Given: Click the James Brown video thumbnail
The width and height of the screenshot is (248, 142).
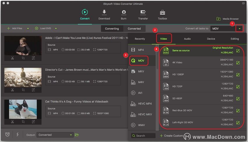Looking at the screenshot, I should pos(23,77).
